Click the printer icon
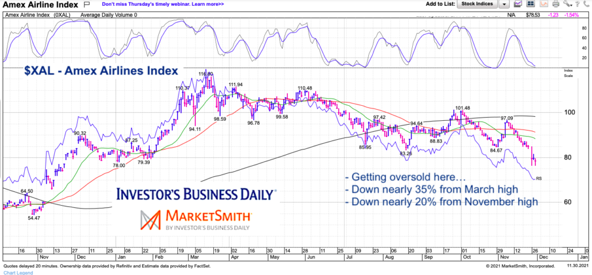 tap(556, 4)
